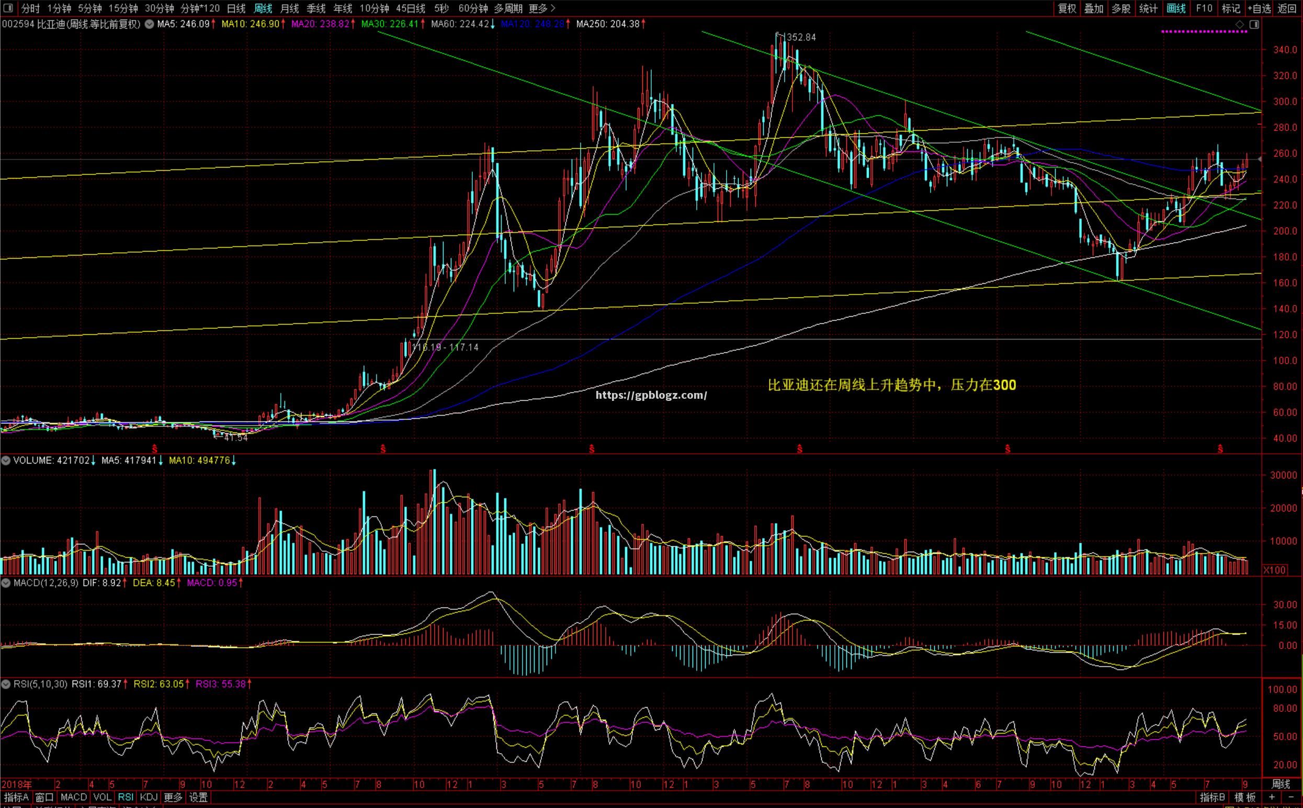This screenshot has height=808, width=1303.
Task: Toggle the 复权 price adjustment option
Action: [1067, 8]
